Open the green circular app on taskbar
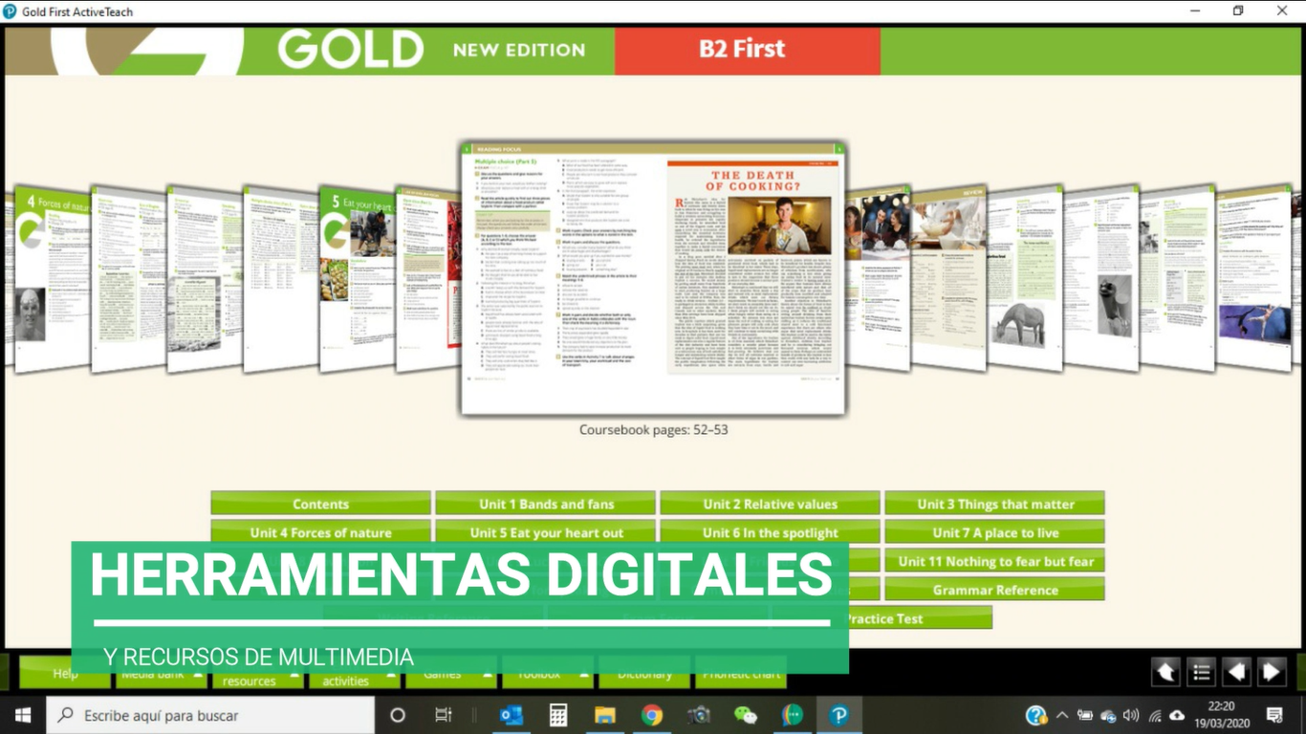Image resolution: width=1306 pixels, height=734 pixels. tap(793, 715)
